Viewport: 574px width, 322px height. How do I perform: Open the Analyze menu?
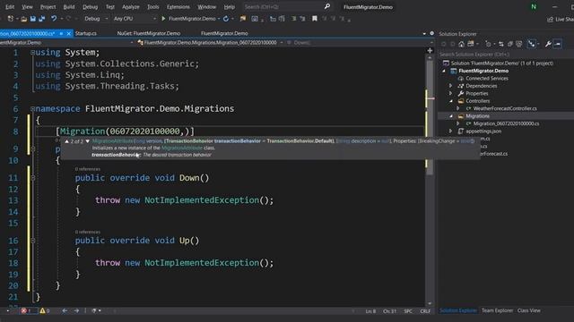tap(131, 7)
